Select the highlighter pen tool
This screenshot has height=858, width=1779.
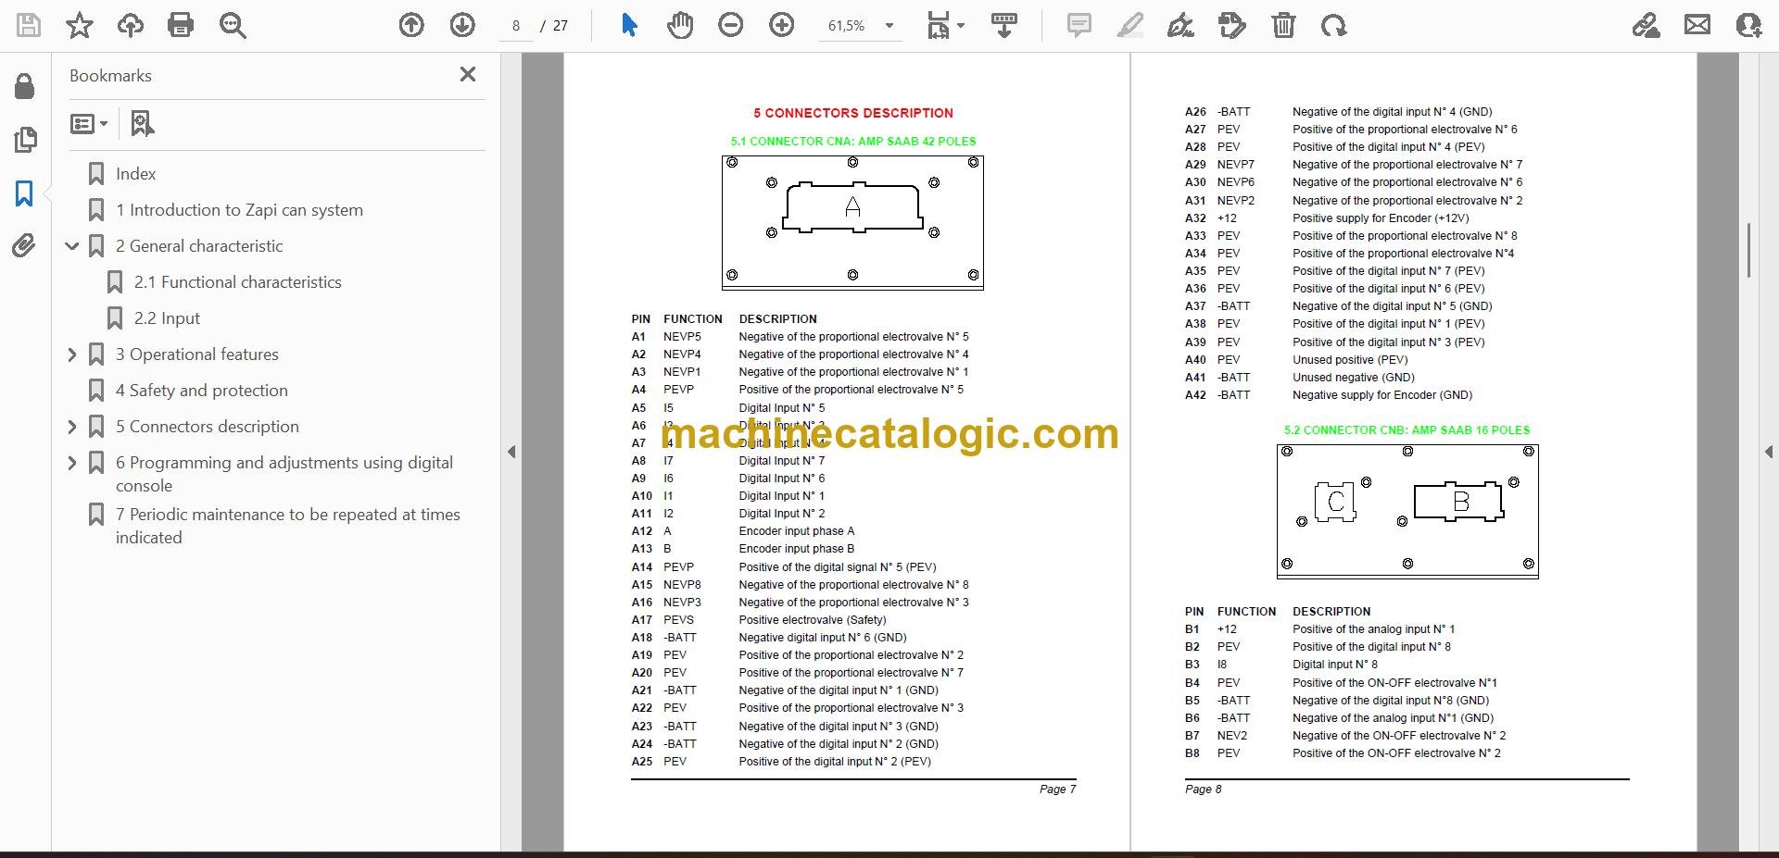pyautogui.click(x=1129, y=25)
